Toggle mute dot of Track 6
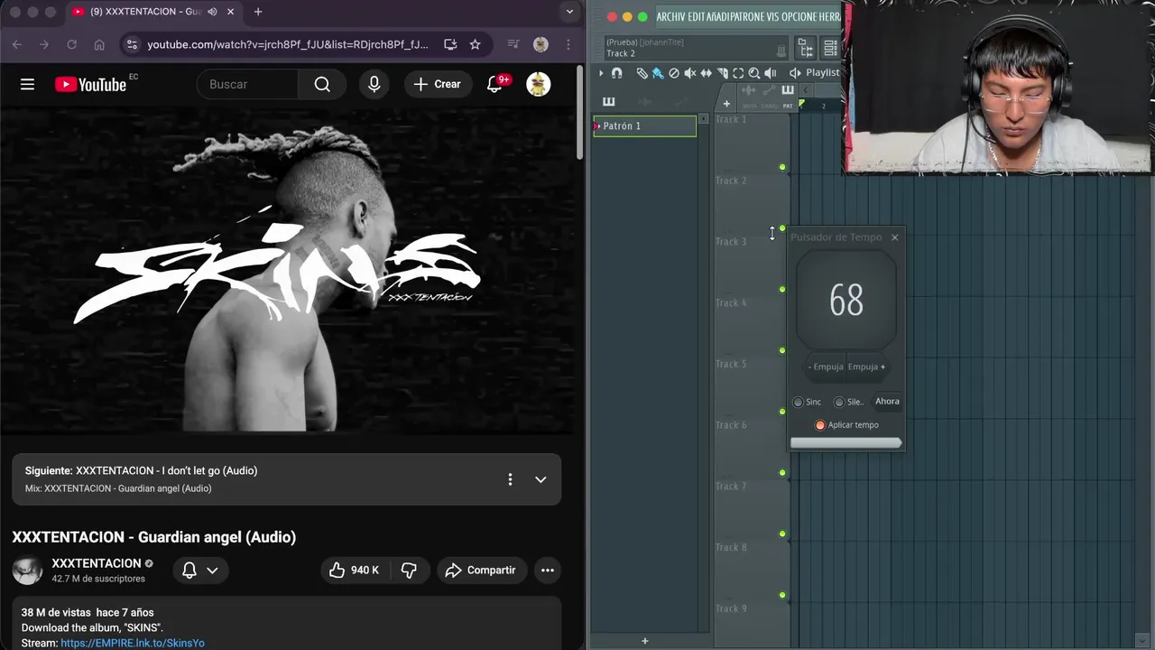The height and width of the screenshot is (650, 1155). (782, 472)
